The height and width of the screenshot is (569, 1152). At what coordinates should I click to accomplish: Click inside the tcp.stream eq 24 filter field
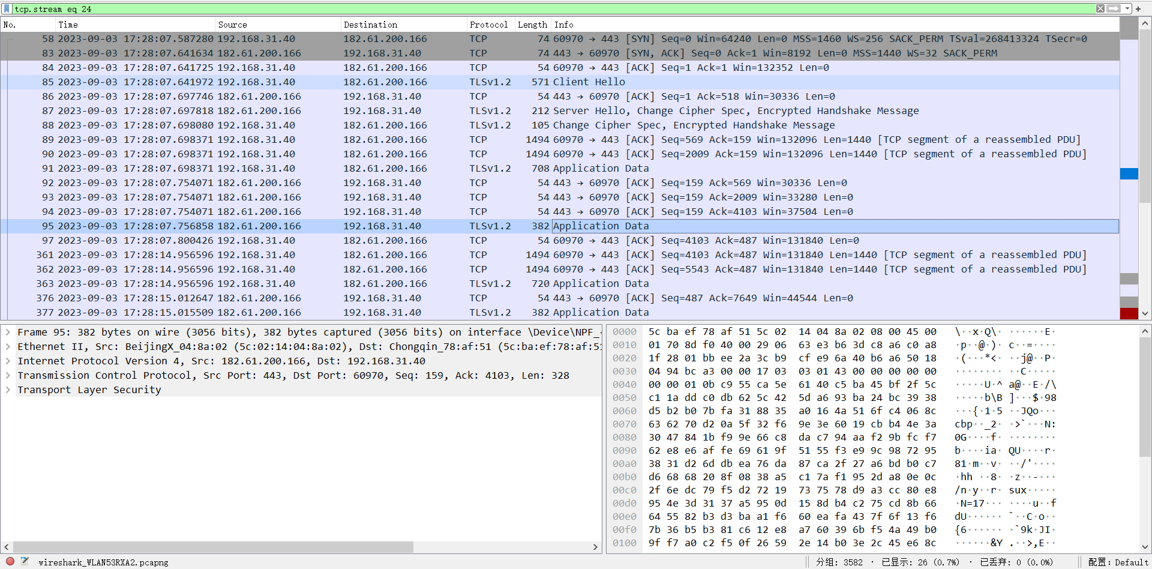(x=552, y=9)
